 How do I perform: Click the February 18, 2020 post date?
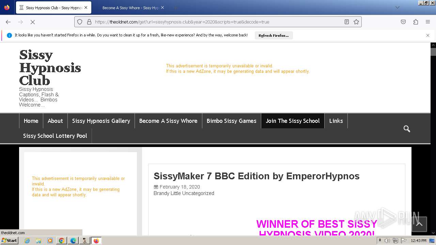[180, 187]
